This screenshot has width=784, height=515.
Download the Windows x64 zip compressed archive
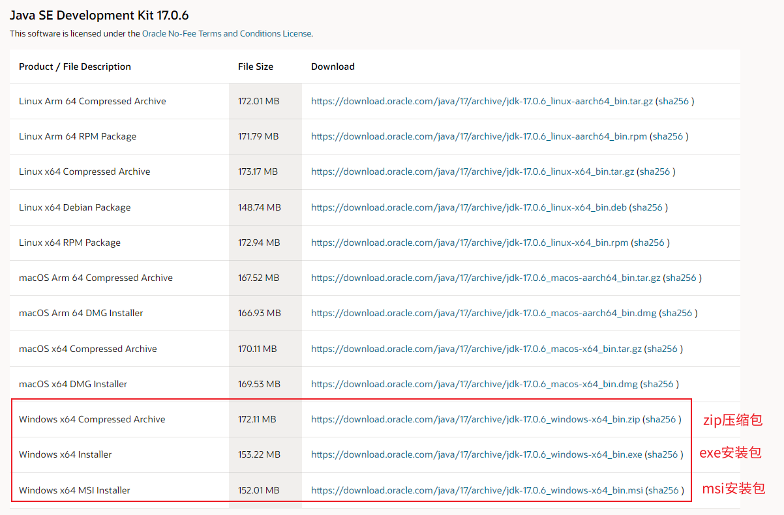[x=475, y=419]
